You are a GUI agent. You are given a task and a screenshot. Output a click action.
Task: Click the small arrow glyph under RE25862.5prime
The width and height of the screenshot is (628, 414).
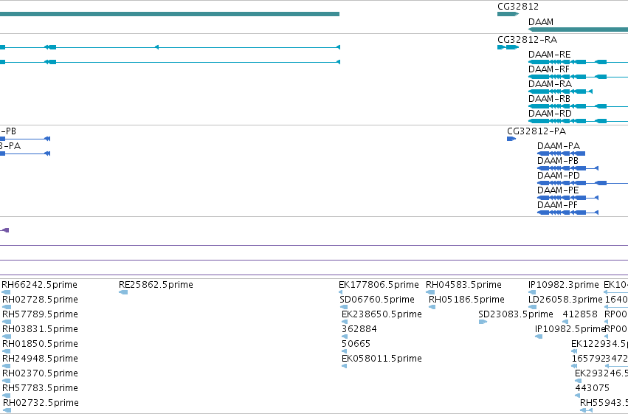click(x=123, y=292)
